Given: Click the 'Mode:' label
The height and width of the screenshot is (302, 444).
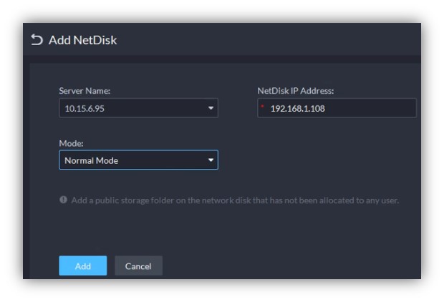Looking at the screenshot, I should 72,143.
